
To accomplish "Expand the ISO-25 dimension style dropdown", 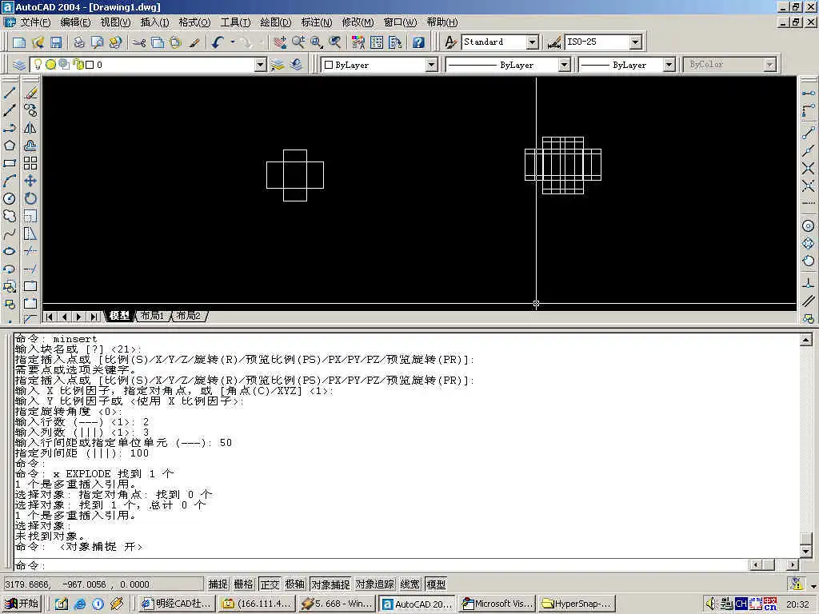I will [635, 42].
